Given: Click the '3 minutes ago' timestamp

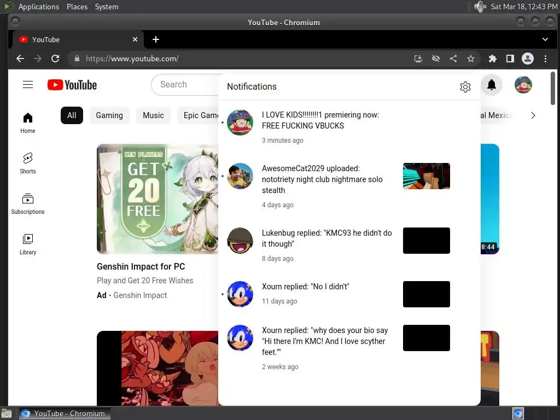Looking at the screenshot, I should coord(283,141).
